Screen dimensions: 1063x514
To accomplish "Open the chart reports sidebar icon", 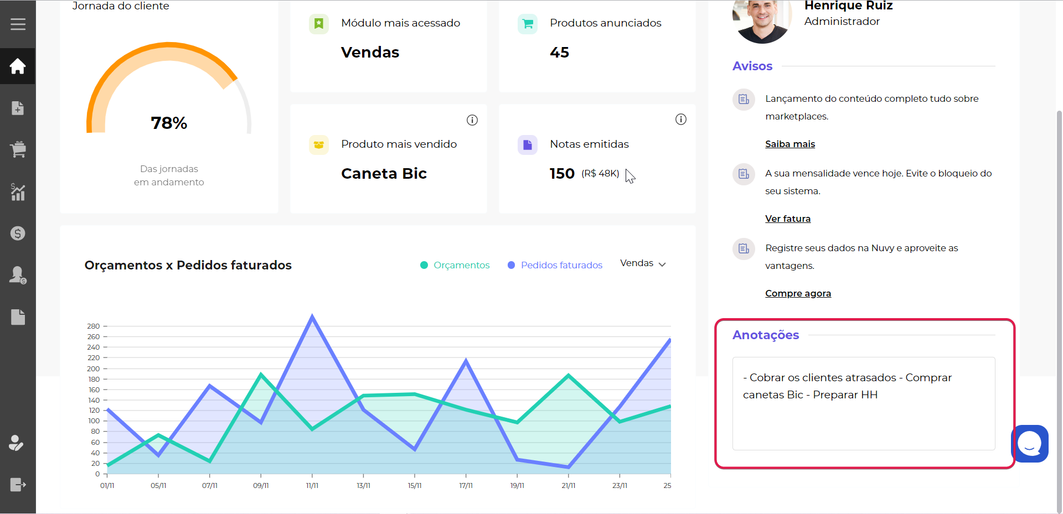I will [x=18, y=192].
